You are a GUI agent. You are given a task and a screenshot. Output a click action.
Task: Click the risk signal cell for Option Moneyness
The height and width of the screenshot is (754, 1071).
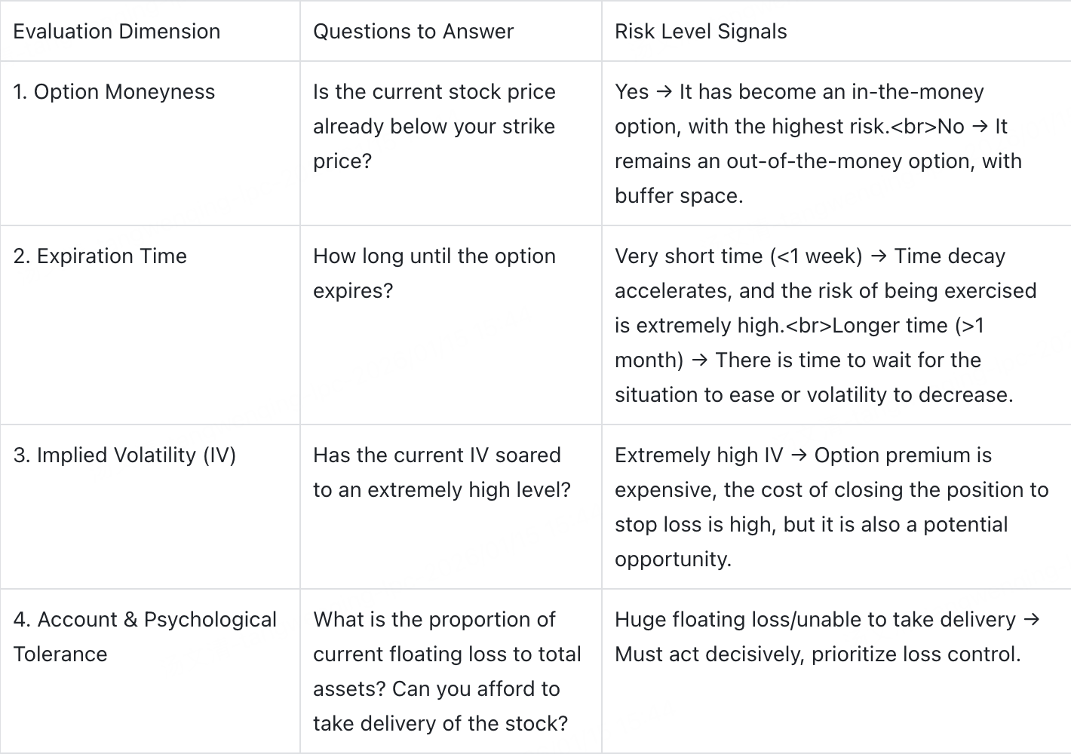click(818, 143)
